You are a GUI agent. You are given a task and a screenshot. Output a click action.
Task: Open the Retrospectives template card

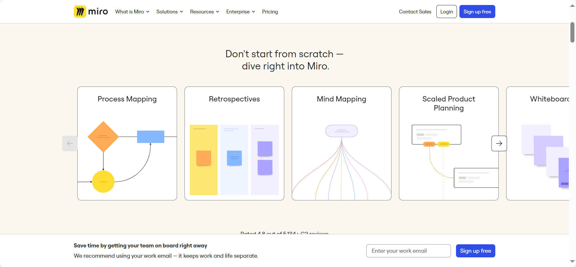pyautogui.click(x=234, y=143)
